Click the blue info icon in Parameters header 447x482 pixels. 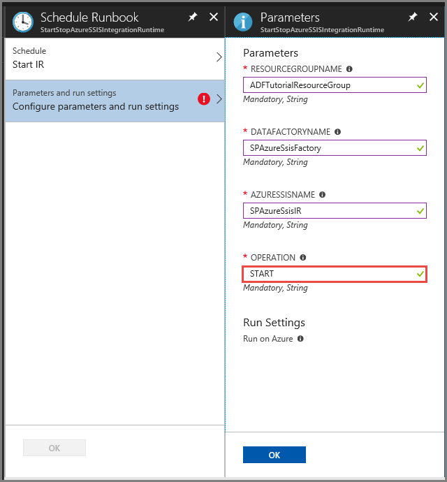(242, 21)
